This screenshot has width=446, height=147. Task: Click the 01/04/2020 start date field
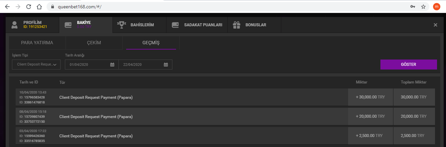click(88, 65)
